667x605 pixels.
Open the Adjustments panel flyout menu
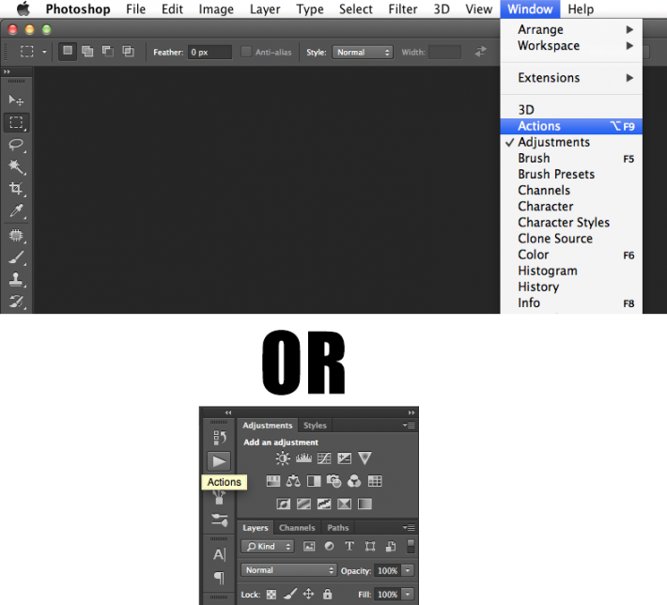pyautogui.click(x=410, y=426)
